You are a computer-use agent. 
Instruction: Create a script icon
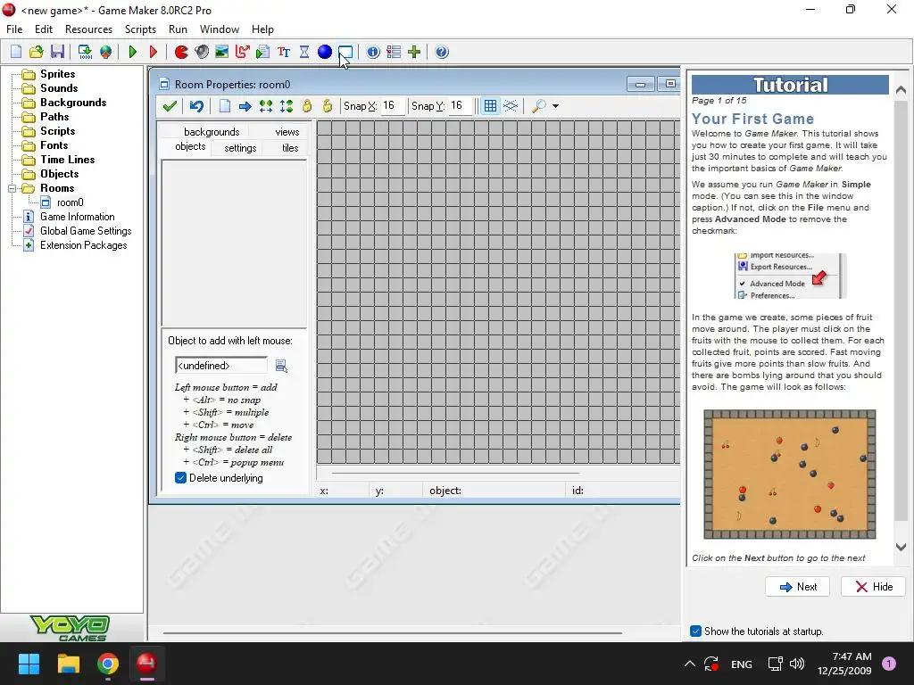point(263,52)
